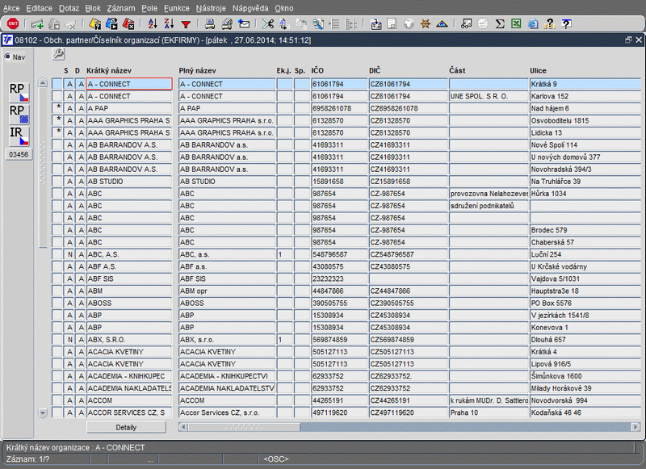Click the record list scroll-up arrow
Image resolution: width=646 pixels, height=469 pixels.
43,83
